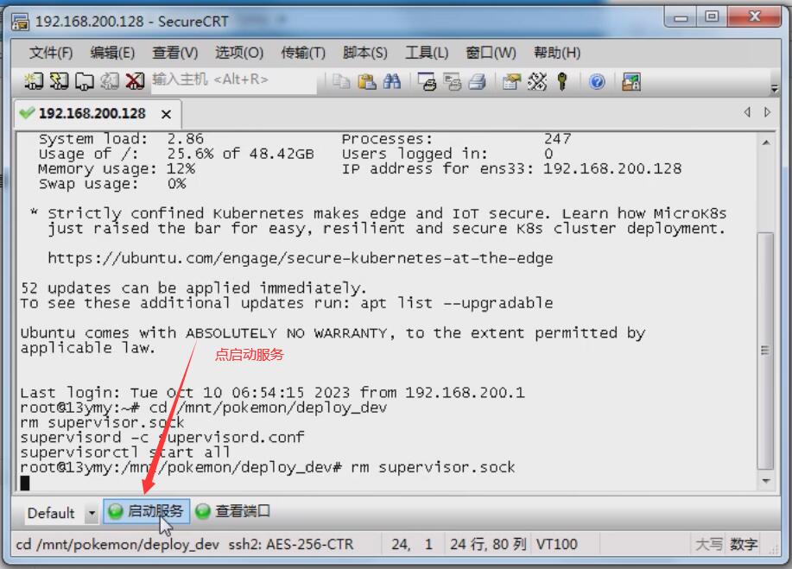Screen dimensions: 792x569
Task: Open Help with the question mark icon
Action: tap(597, 81)
